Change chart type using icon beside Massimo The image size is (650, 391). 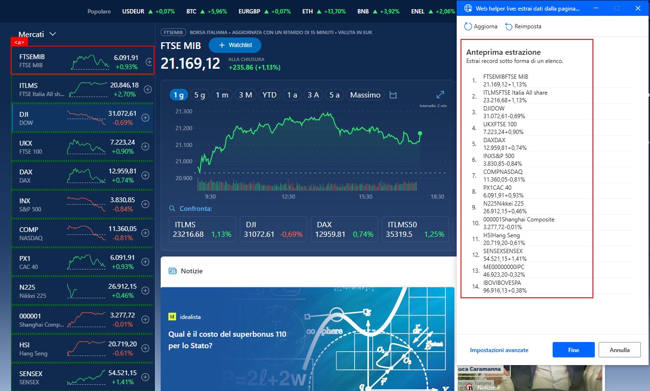(393, 95)
